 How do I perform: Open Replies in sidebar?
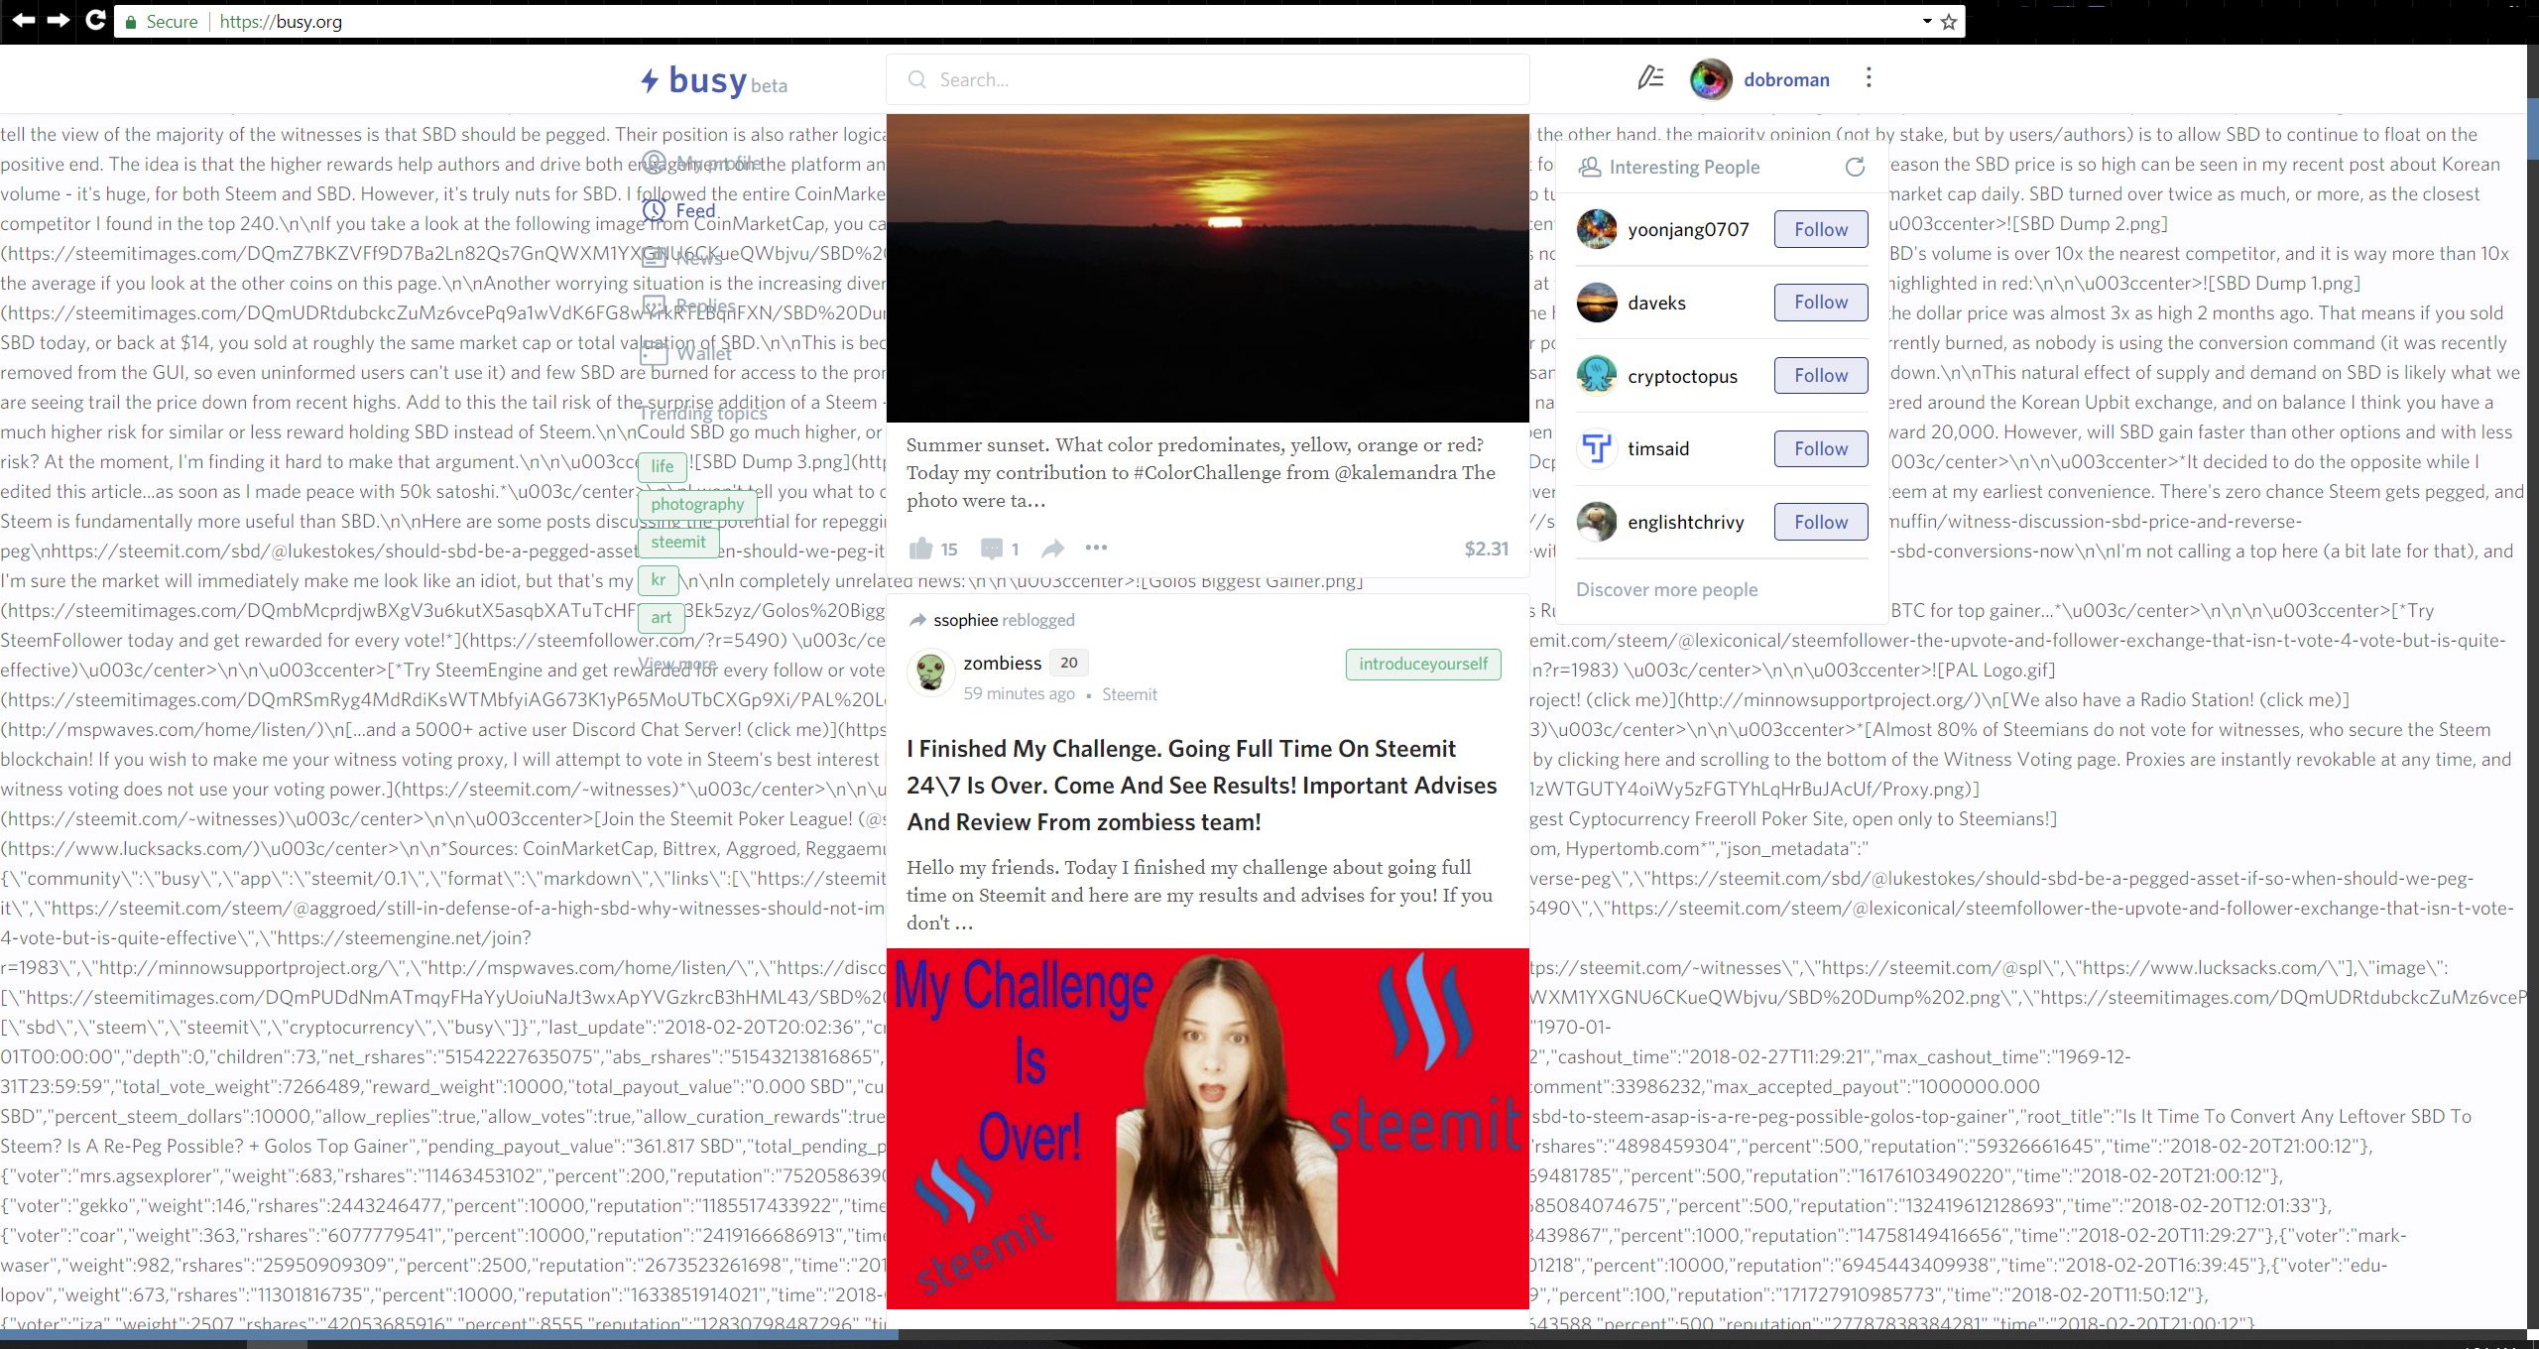click(688, 306)
